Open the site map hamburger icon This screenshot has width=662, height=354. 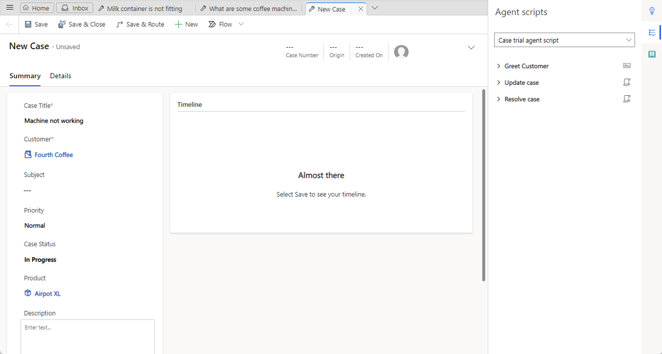click(9, 7)
